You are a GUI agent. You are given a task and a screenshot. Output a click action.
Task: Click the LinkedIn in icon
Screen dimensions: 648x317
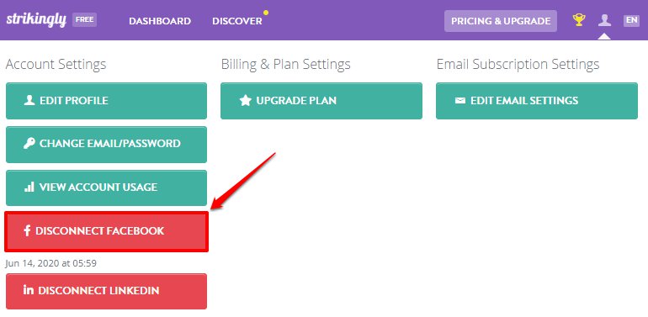coord(29,290)
